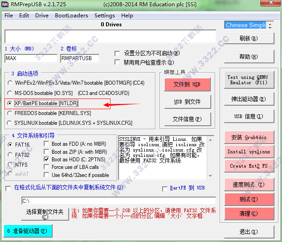The height and width of the screenshot is (242, 282).
Task: Click 文件到 USB button
Action: click(187, 84)
